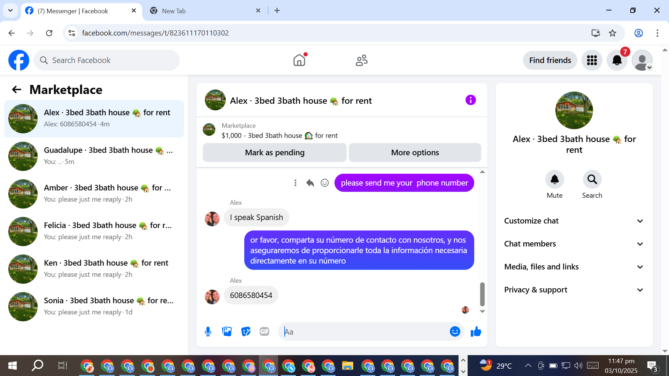Expand Customize chat section
The height and width of the screenshot is (376, 669).
point(574,221)
